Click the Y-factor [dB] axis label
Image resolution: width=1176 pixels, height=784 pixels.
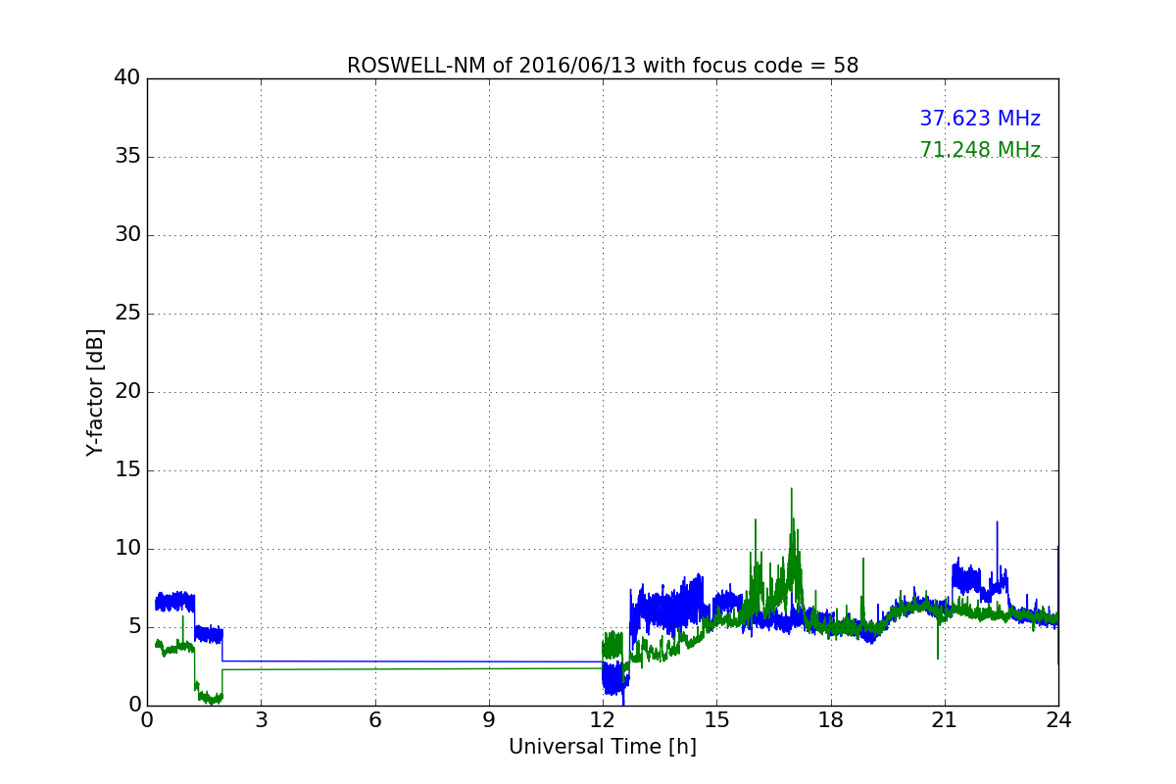[95, 392]
